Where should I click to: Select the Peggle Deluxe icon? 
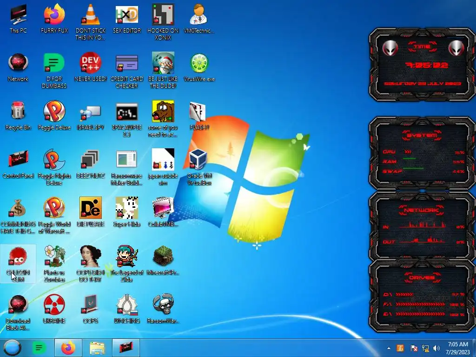click(x=54, y=111)
